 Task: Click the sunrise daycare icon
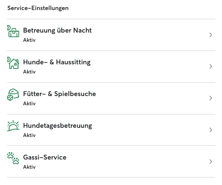(x=13, y=126)
